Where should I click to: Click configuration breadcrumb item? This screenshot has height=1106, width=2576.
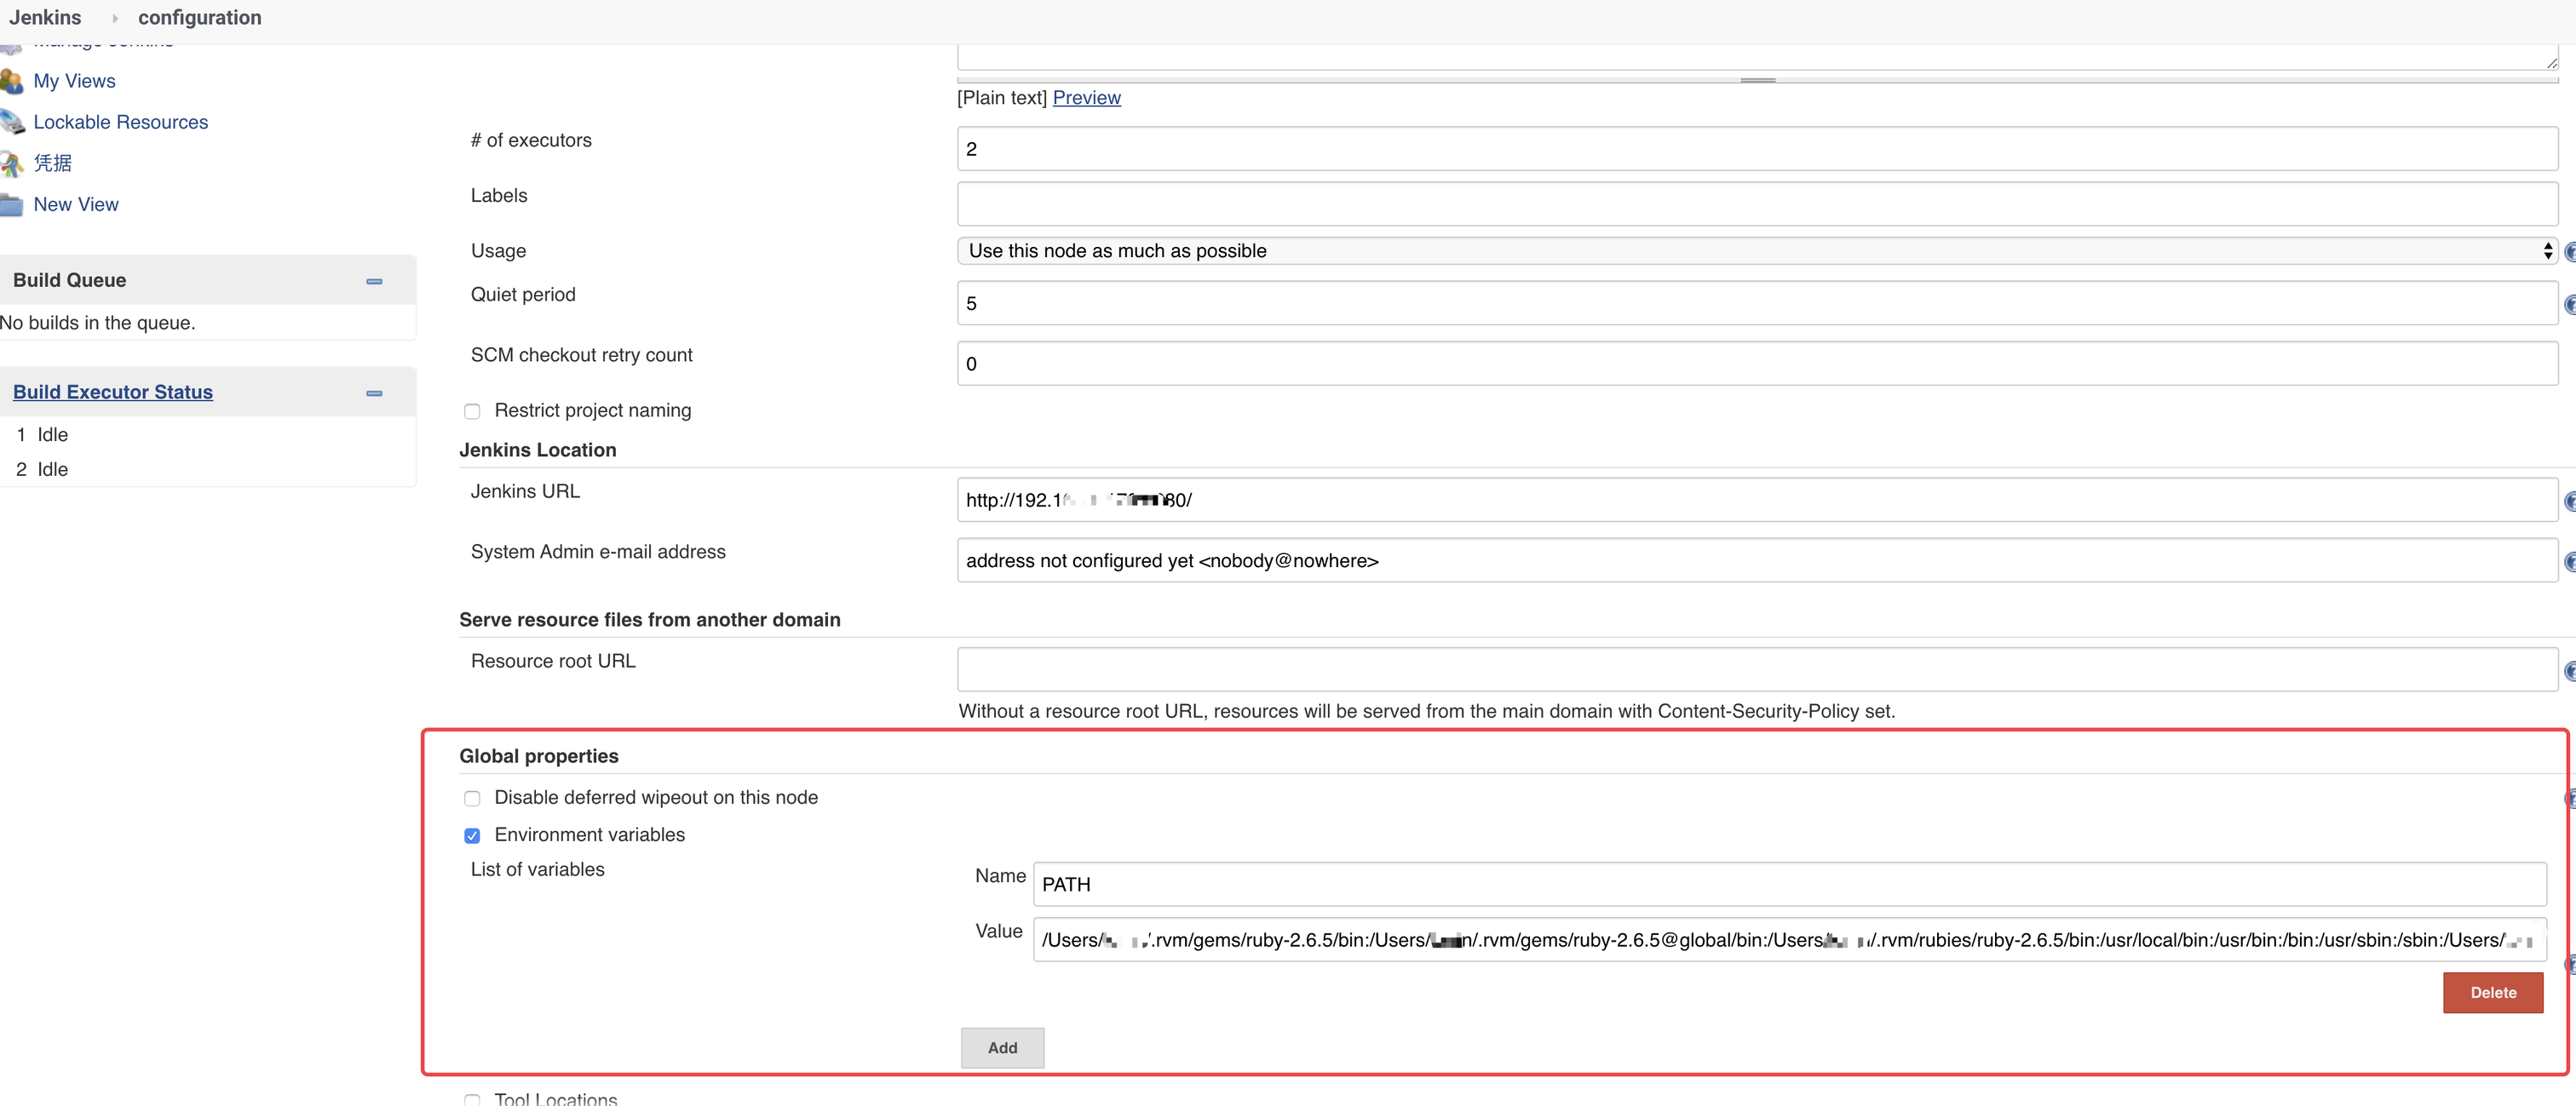tap(199, 18)
